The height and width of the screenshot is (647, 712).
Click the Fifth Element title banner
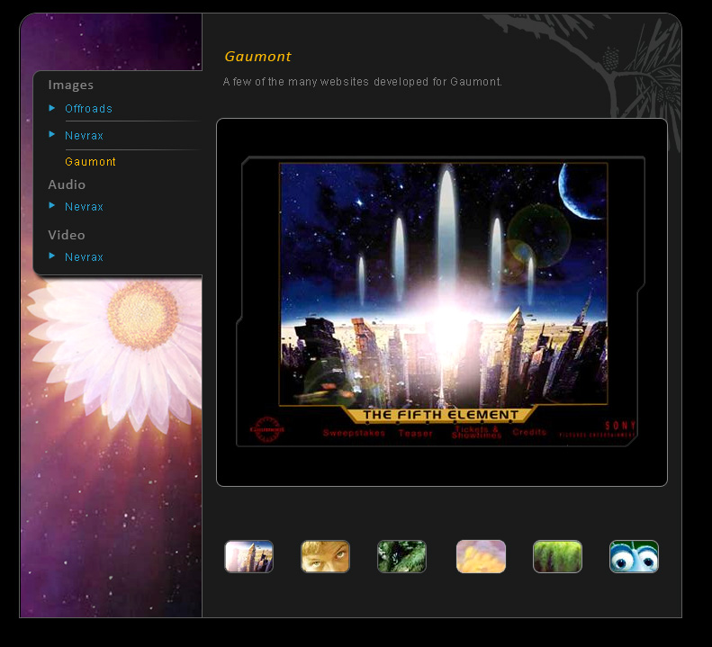pyautogui.click(x=440, y=415)
